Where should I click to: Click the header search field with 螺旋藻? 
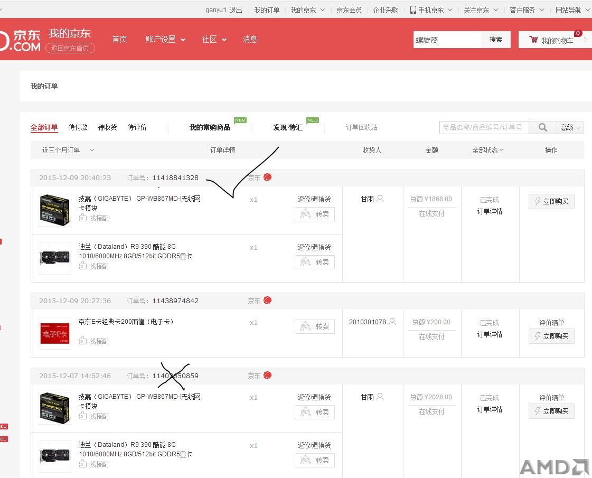(x=447, y=40)
